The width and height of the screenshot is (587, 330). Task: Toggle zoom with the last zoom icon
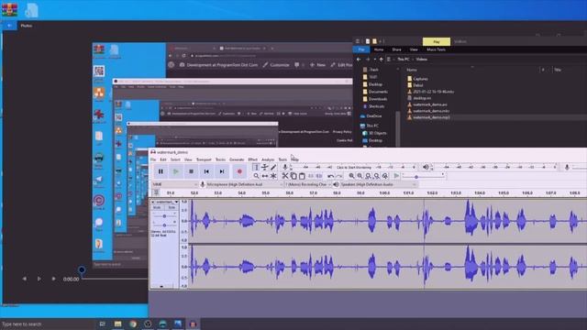coord(385,176)
